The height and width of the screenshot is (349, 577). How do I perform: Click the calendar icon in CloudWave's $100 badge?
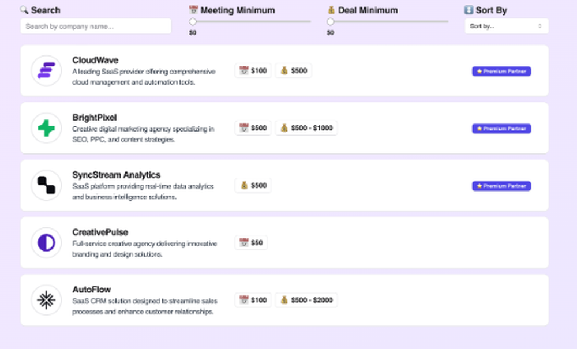[x=243, y=70]
